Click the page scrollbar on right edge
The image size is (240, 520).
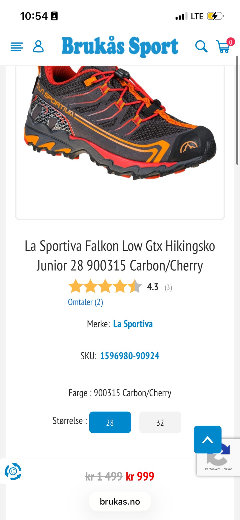237,110
